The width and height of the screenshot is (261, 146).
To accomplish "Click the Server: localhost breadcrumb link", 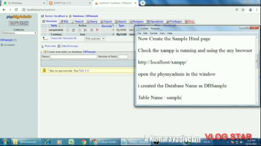I will click(55, 16).
